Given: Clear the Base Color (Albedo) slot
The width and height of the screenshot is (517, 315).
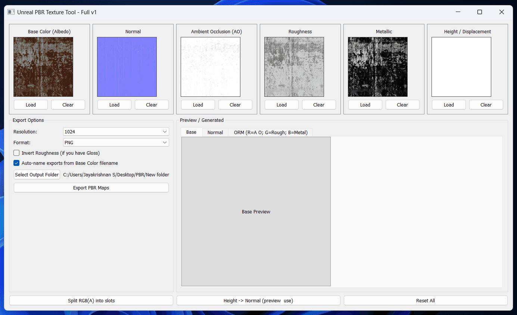Looking at the screenshot, I should tap(68, 105).
